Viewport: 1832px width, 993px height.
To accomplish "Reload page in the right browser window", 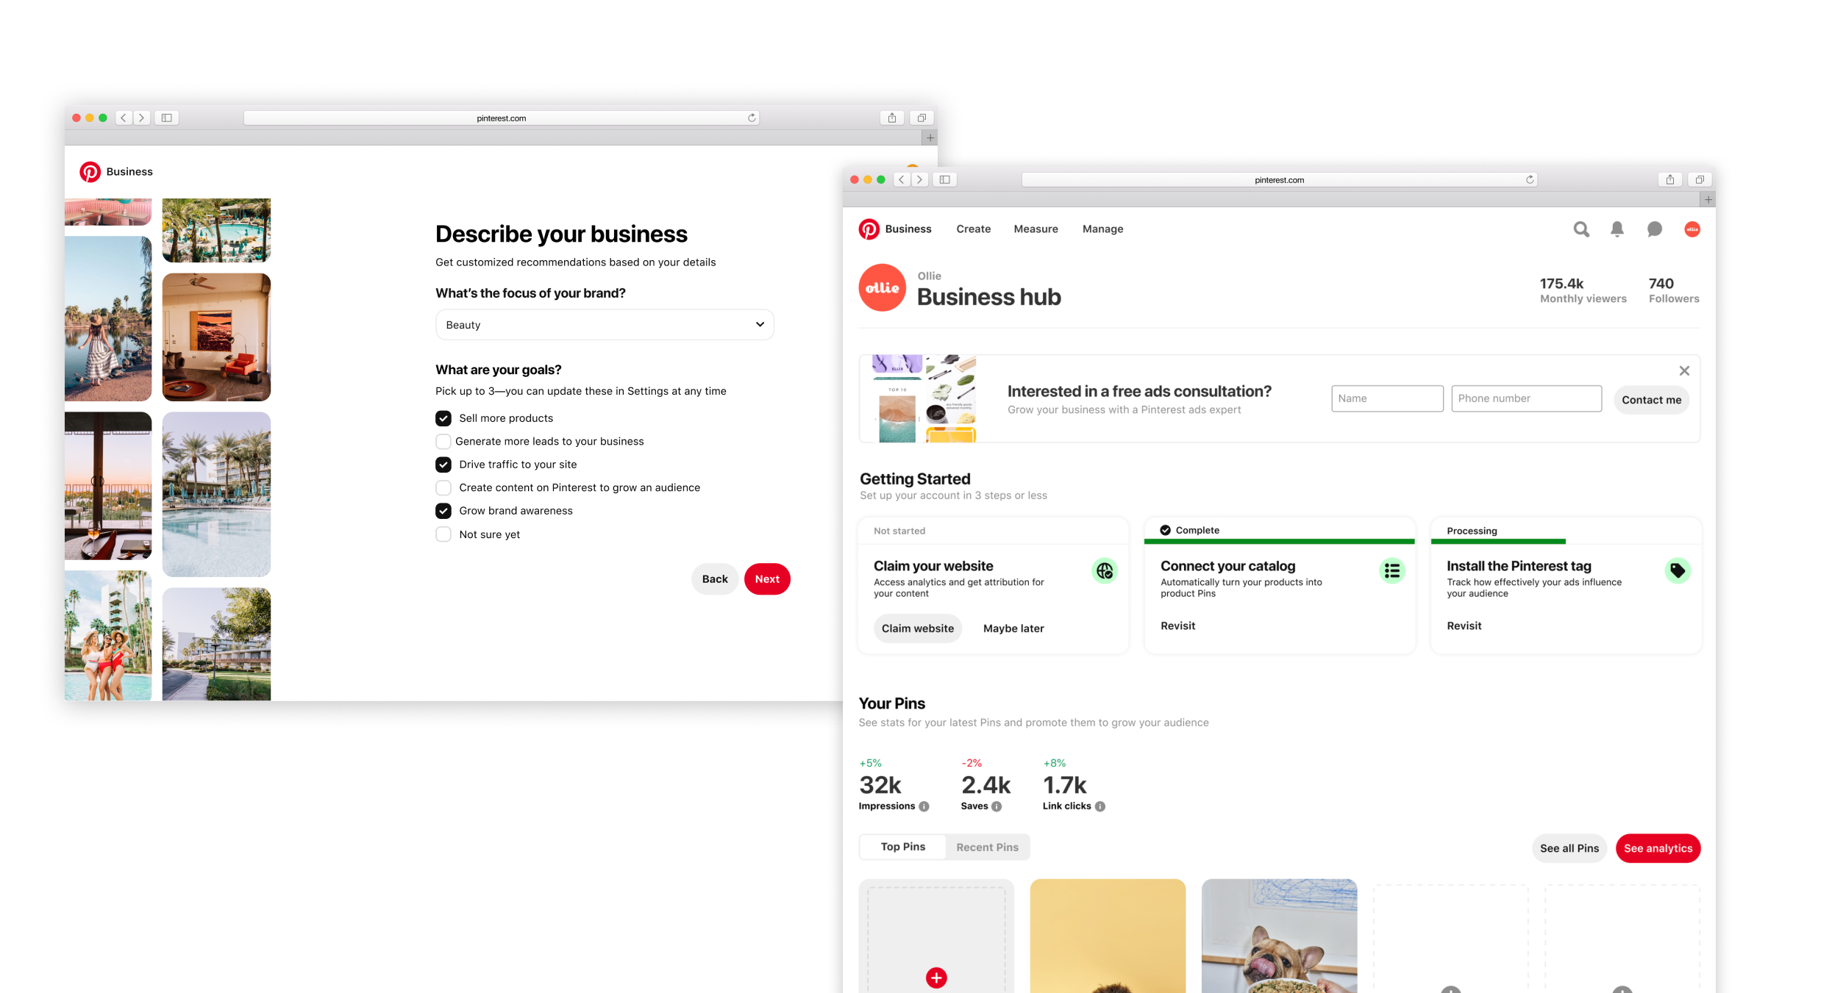I will (x=1530, y=179).
